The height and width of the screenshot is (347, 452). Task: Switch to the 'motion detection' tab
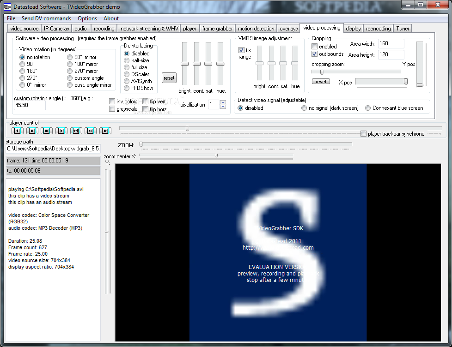click(256, 29)
